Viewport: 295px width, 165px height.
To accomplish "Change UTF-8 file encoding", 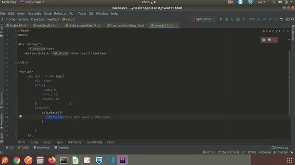I will click(252, 152).
